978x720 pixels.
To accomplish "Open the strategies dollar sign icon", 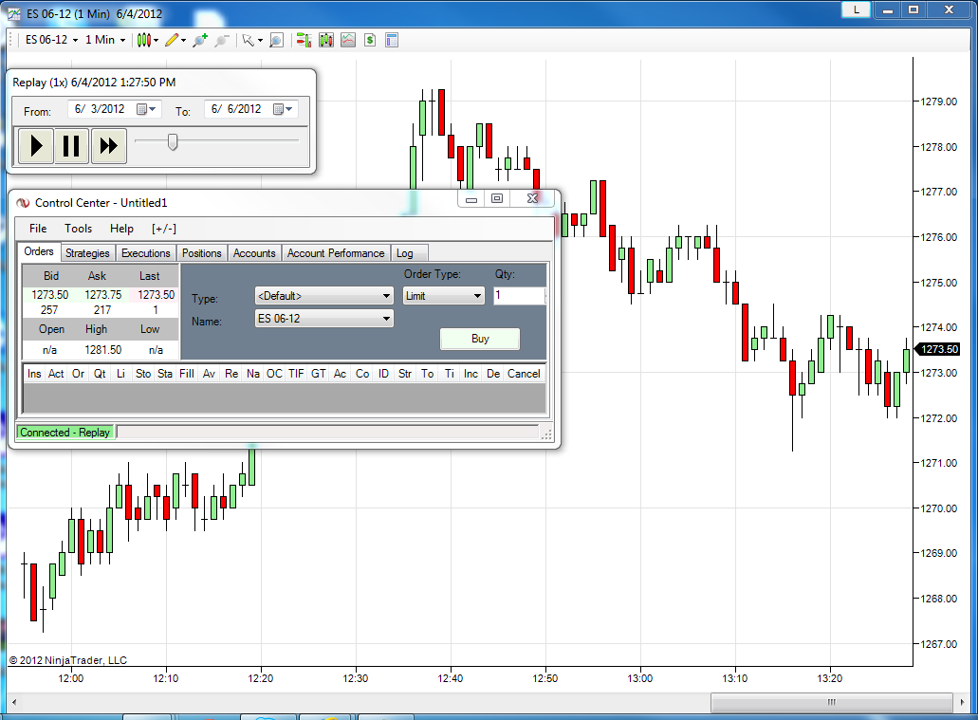I will 370,41.
